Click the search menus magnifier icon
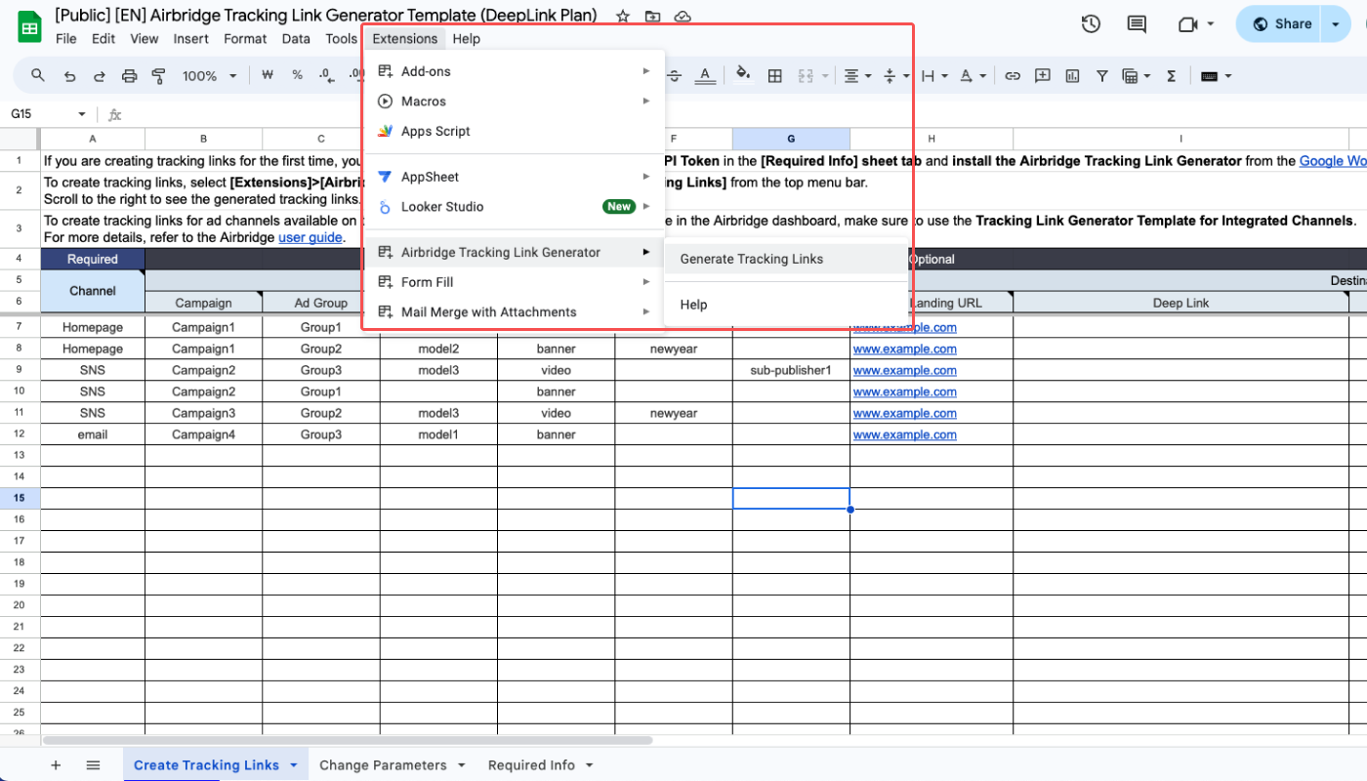 (x=38, y=75)
